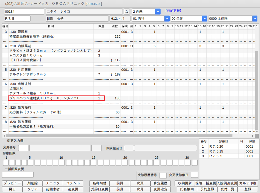Viewport: 260px width, 193px height.
Task: Click the 変更確定 button
Action: (x=160, y=189)
